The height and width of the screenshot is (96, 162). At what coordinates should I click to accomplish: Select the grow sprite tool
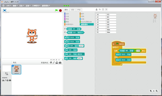point(103,10)
